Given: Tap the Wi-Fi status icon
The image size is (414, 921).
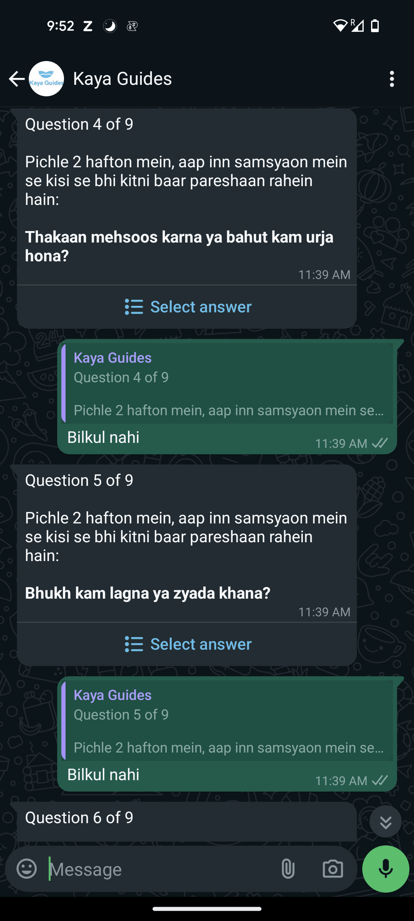Looking at the screenshot, I should coord(340,26).
